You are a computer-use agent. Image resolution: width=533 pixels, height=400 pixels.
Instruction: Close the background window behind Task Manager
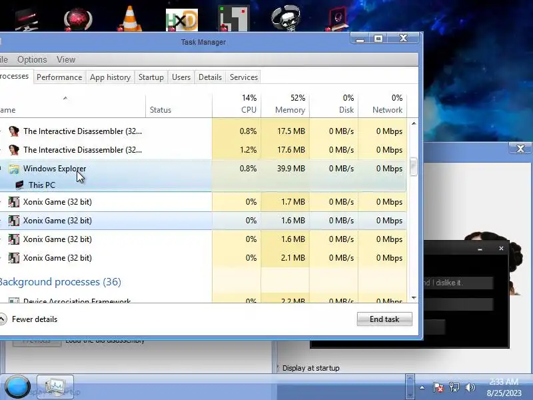point(520,149)
